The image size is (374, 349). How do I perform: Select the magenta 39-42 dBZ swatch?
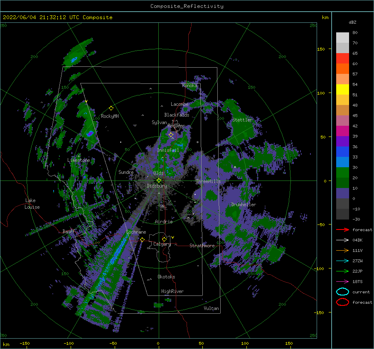point(342,131)
